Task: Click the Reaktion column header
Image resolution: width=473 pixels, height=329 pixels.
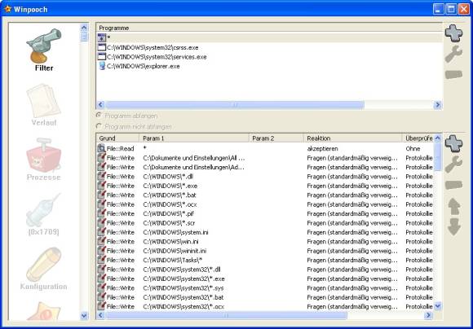Action: (x=352, y=138)
